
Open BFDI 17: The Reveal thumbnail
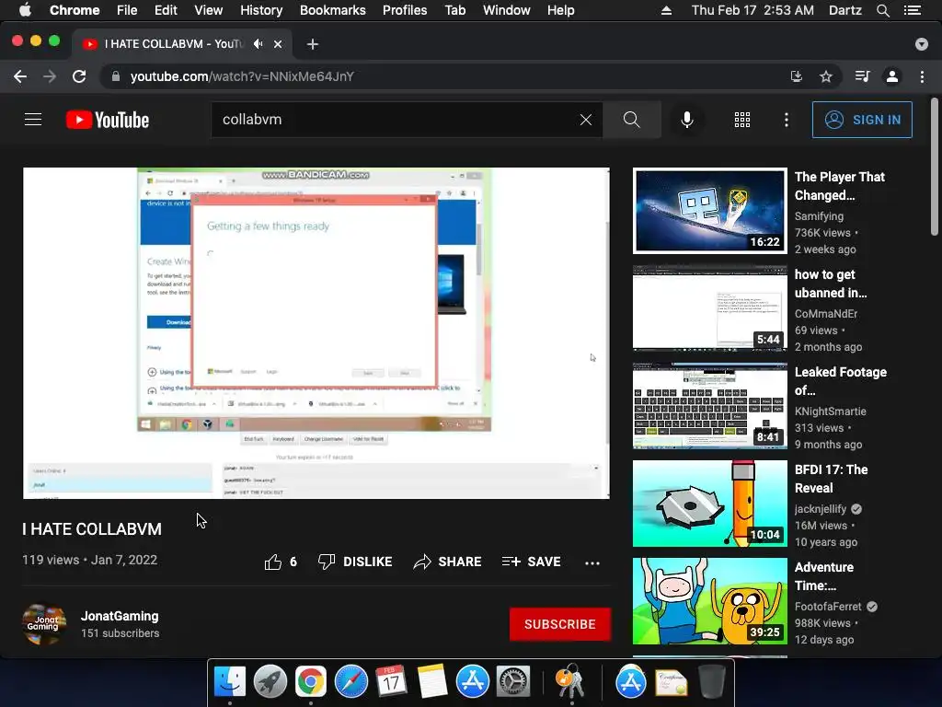pos(709,504)
